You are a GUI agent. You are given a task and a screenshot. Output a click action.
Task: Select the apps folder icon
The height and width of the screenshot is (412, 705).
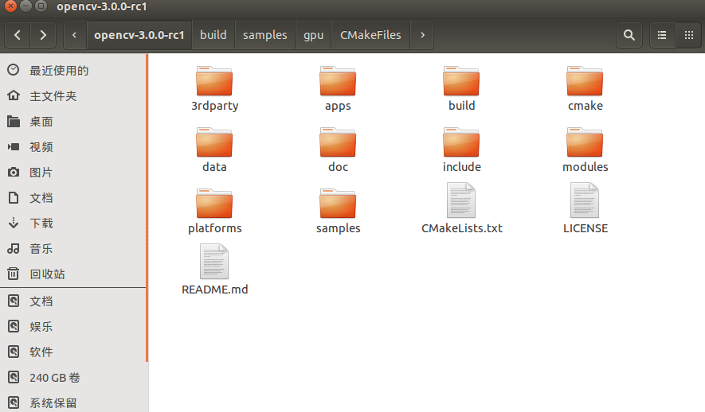click(338, 81)
